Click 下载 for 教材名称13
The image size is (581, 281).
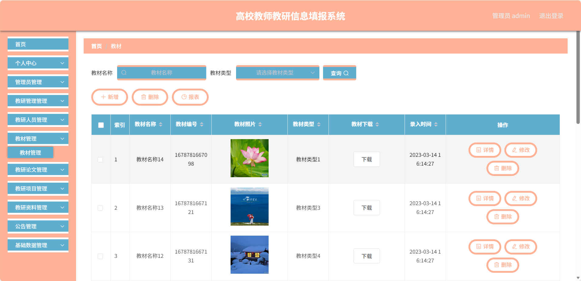point(367,208)
